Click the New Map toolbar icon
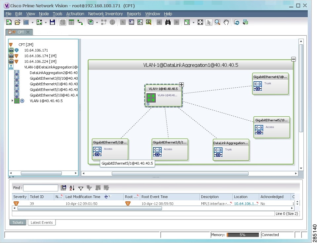 click(9, 22)
